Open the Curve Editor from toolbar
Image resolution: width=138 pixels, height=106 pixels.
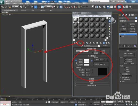(x=112, y=7)
